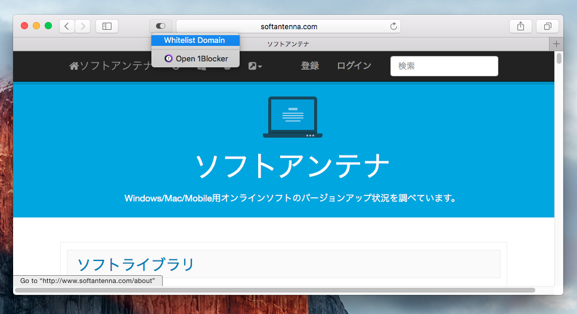Open the ソフトライブラリ heading link

[135, 265]
